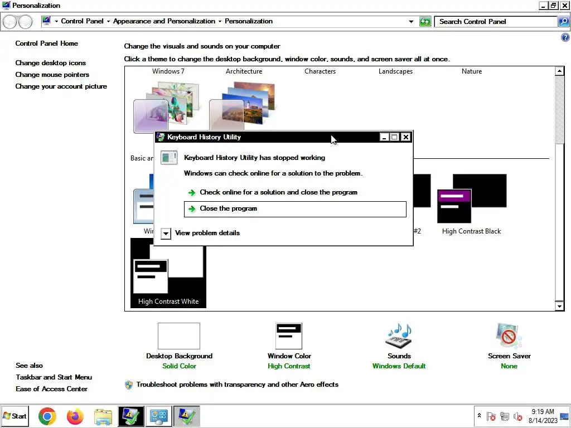Image resolution: width=571 pixels, height=428 pixels.
Task: Click the Personalization breadcrumb
Action: click(248, 21)
